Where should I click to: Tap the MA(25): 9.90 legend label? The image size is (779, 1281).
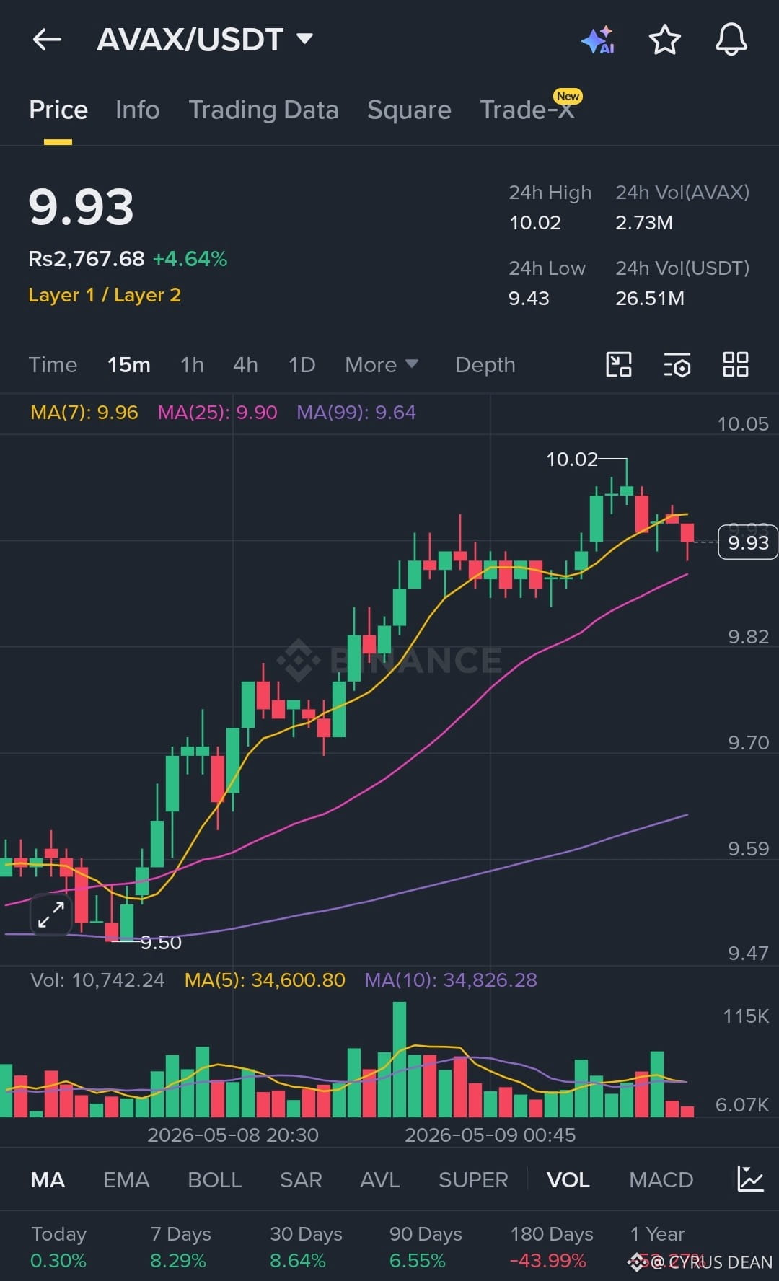pyautogui.click(x=217, y=413)
